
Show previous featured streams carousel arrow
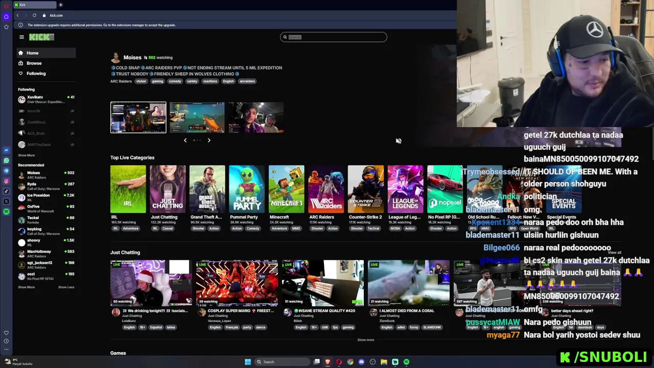[x=185, y=140]
